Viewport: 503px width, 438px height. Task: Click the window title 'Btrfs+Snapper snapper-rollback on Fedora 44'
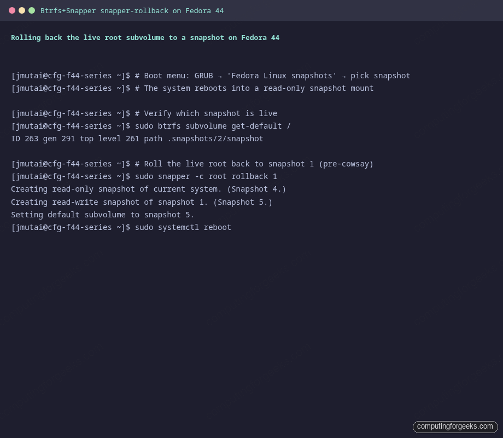click(132, 11)
